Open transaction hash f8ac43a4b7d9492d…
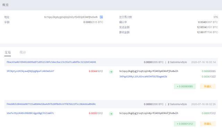222x131 pixels. coord(51,62)
